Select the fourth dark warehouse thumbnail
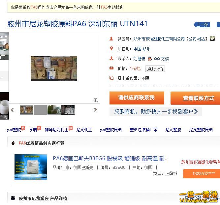This screenshot has height=205, width=220. point(68,110)
